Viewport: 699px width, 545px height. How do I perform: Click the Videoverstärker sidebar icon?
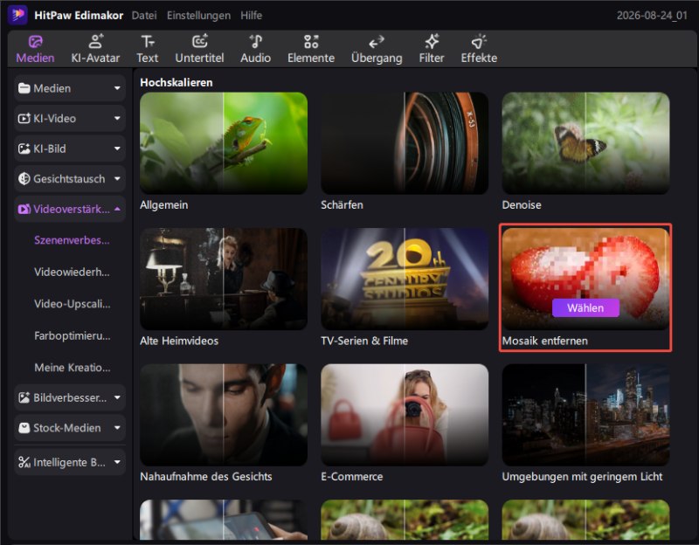[x=24, y=209]
